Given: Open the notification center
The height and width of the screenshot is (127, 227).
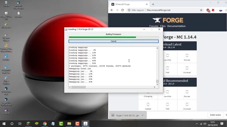Looking at the screenshot, I should pos(222,124).
